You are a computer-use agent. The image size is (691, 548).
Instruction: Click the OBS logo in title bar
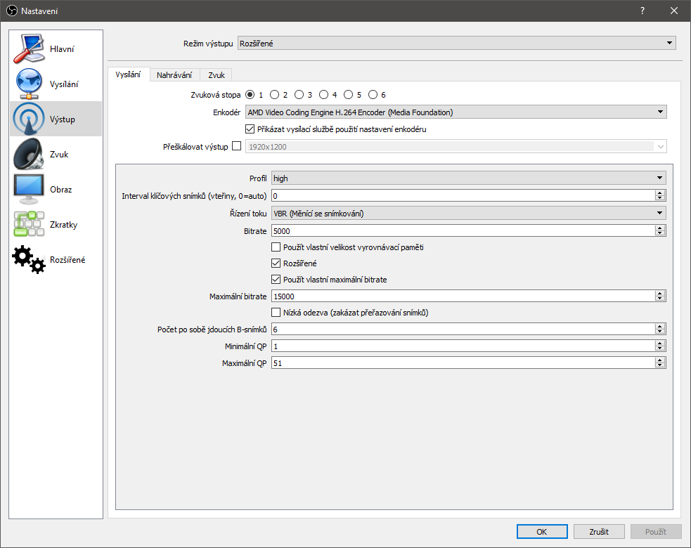click(12, 11)
